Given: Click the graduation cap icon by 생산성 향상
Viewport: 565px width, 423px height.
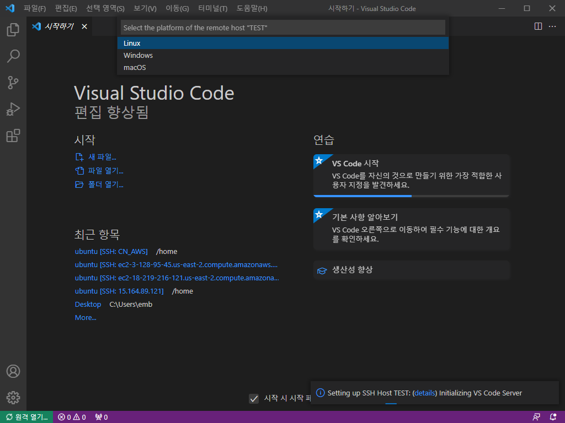Looking at the screenshot, I should (322, 270).
